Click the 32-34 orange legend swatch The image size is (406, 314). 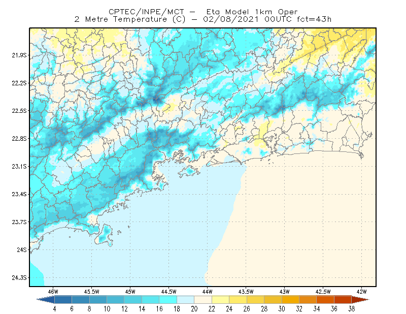[308, 300]
